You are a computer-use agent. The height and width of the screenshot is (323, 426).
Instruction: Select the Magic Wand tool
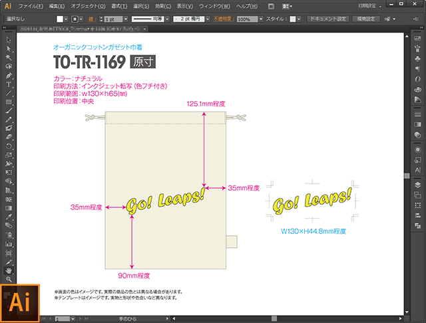[x=9, y=58]
